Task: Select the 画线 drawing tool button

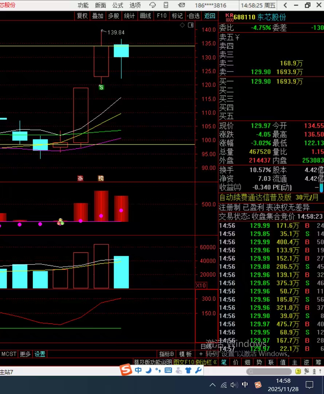Action: coord(146,16)
